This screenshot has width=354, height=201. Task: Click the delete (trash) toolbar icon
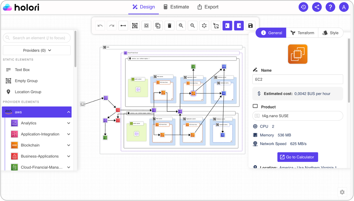(169, 26)
